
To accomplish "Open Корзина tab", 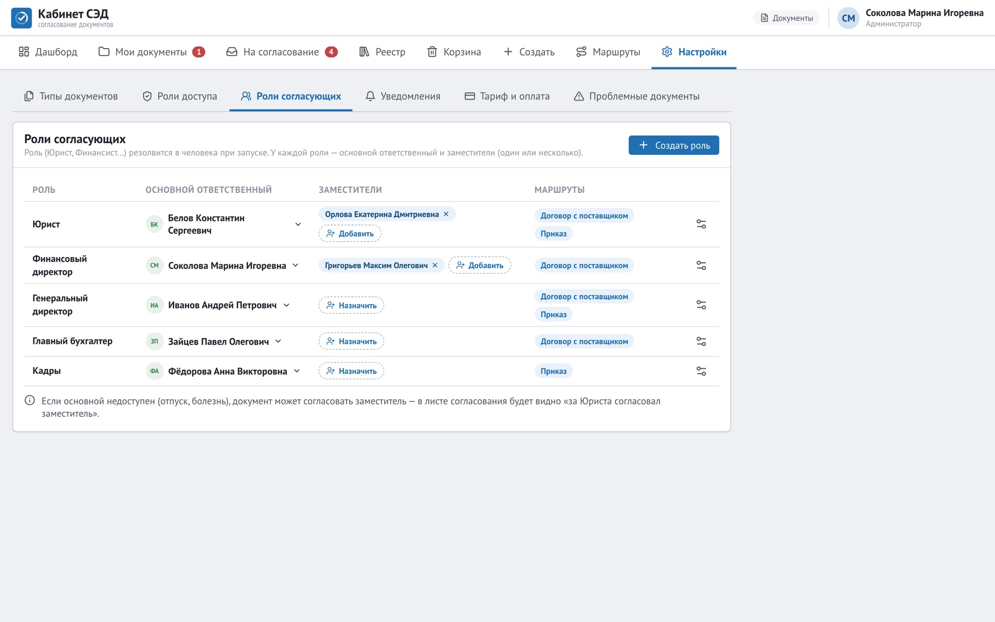I will 454,52.
